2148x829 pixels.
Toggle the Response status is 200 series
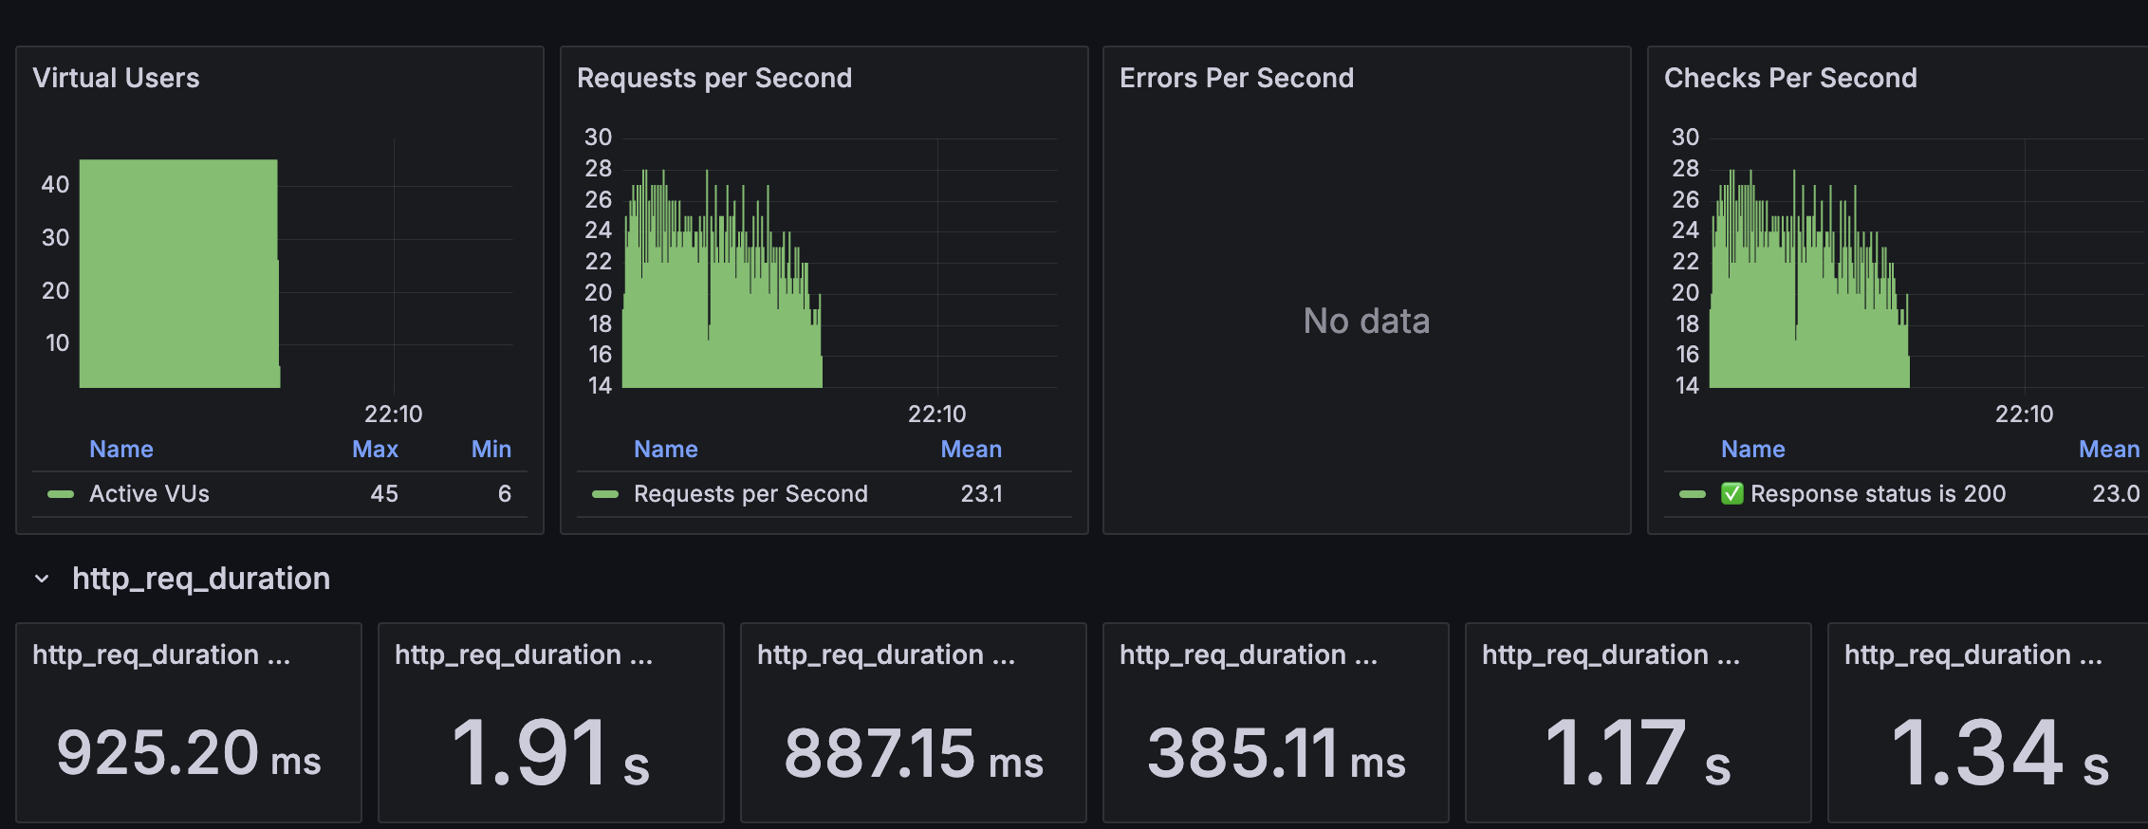pos(1878,493)
